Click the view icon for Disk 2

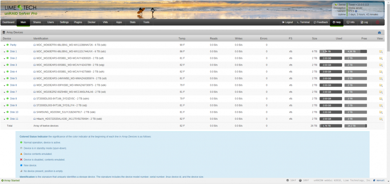(381, 58)
